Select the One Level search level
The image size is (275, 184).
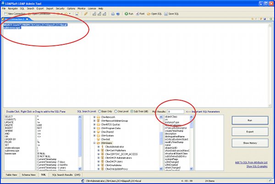[115, 111]
